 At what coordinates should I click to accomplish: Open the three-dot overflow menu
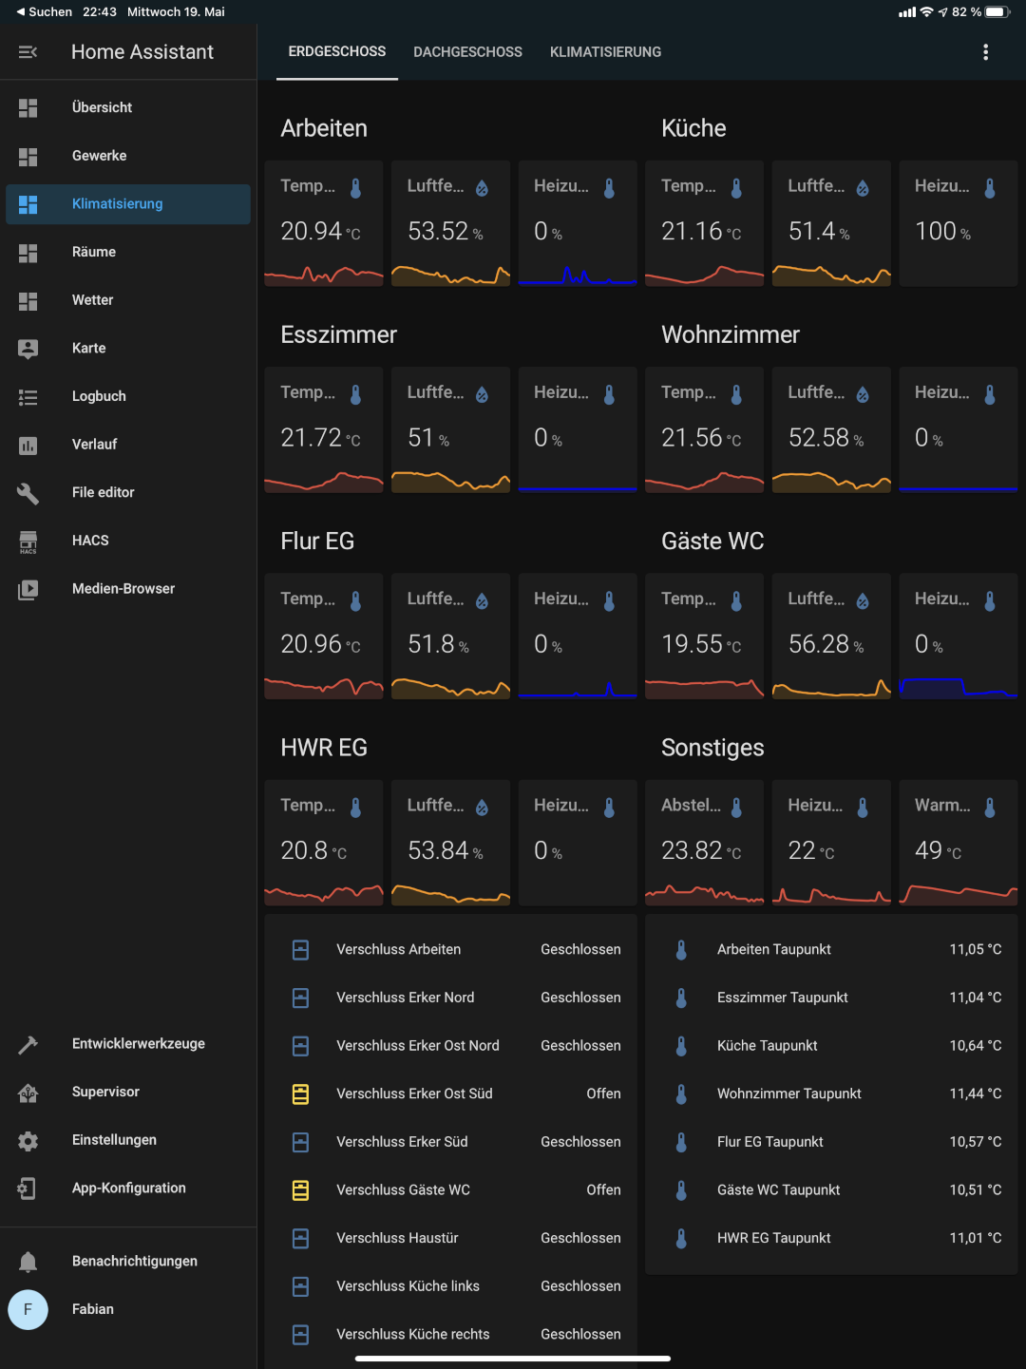[985, 52]
